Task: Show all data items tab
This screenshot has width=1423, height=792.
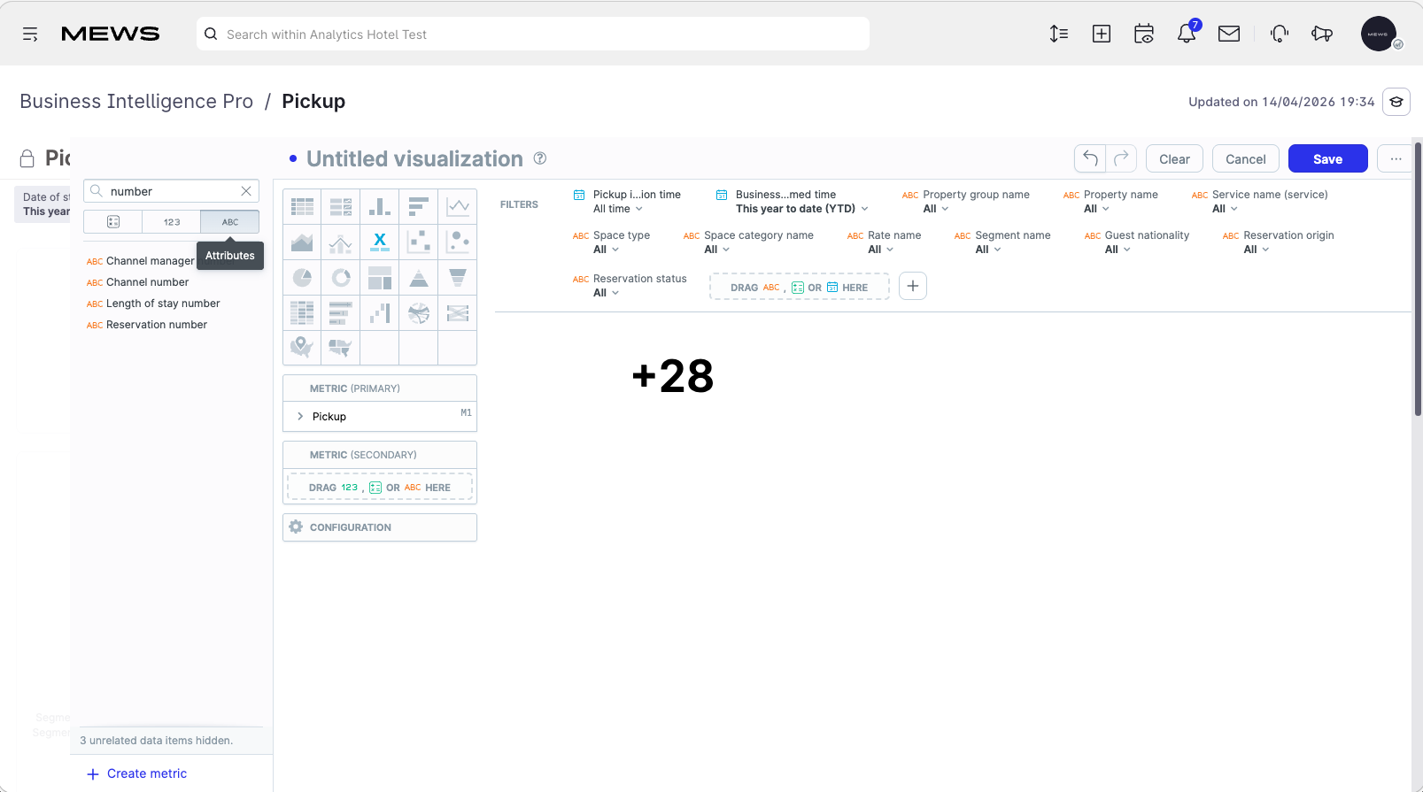Action: tap(112, 222)
